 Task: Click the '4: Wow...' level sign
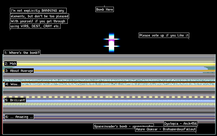[13, 84]
